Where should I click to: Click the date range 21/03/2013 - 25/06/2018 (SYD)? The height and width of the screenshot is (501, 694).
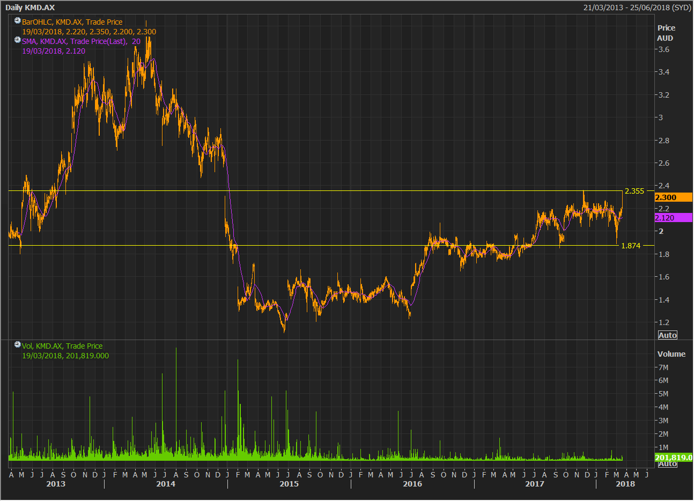point(637,8)
